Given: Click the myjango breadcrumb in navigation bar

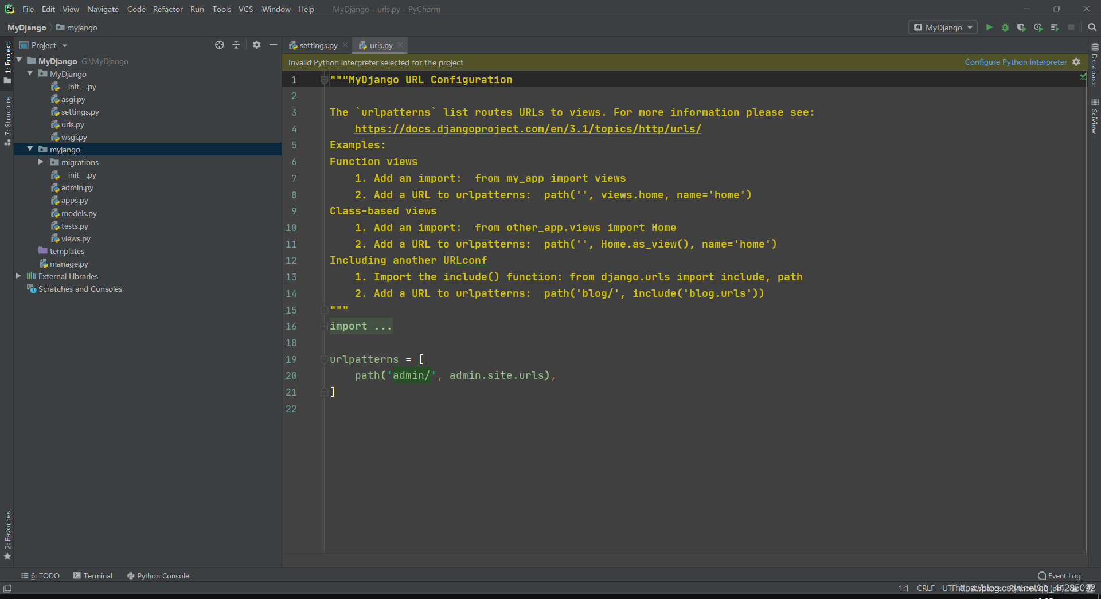Looking at the screenshot, I should (76, 28).
